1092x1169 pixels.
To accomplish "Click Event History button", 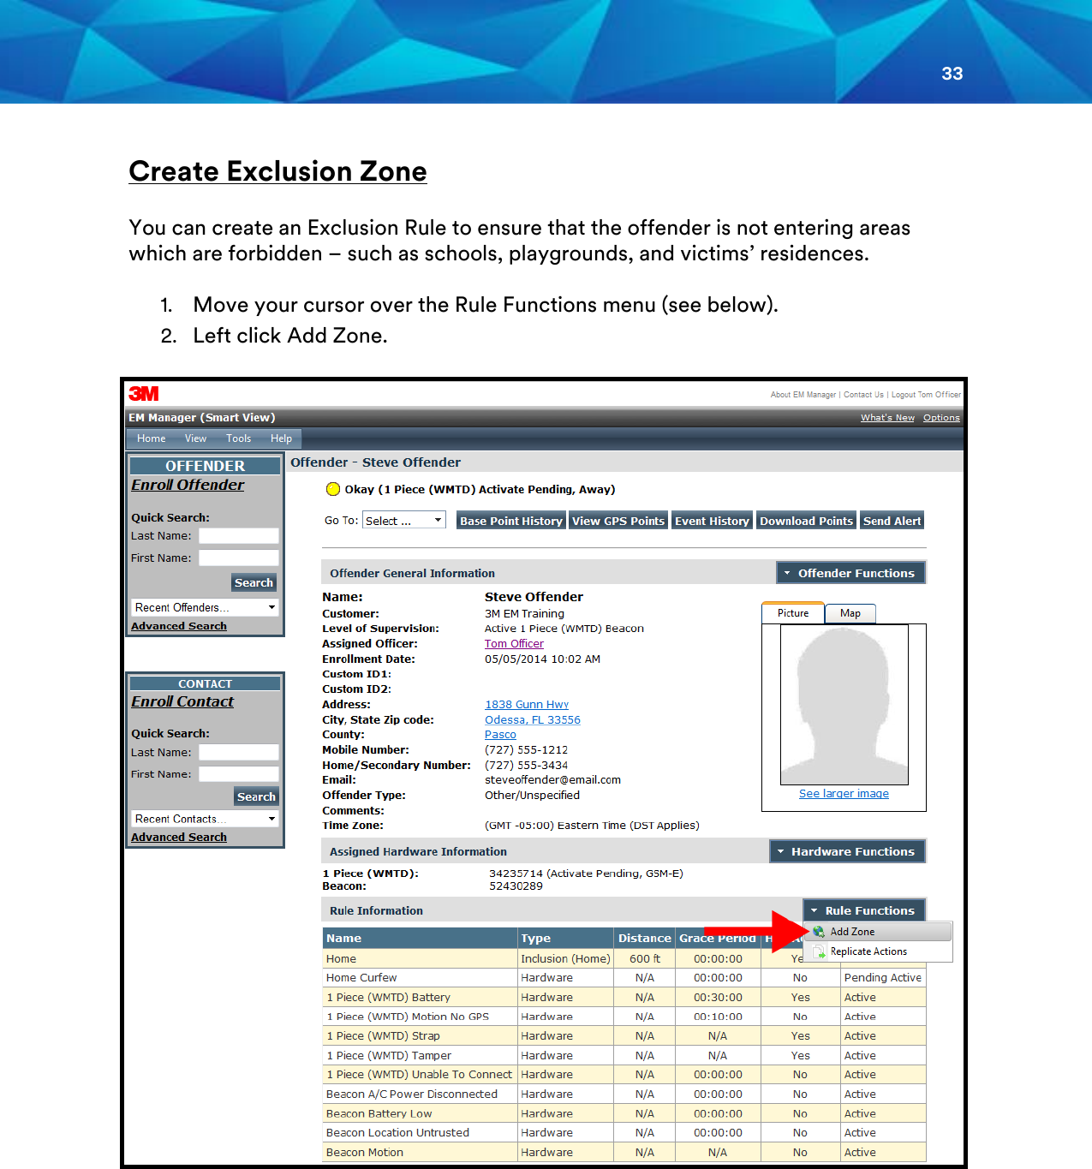I will pyautogui.click(x=712, y=521).
